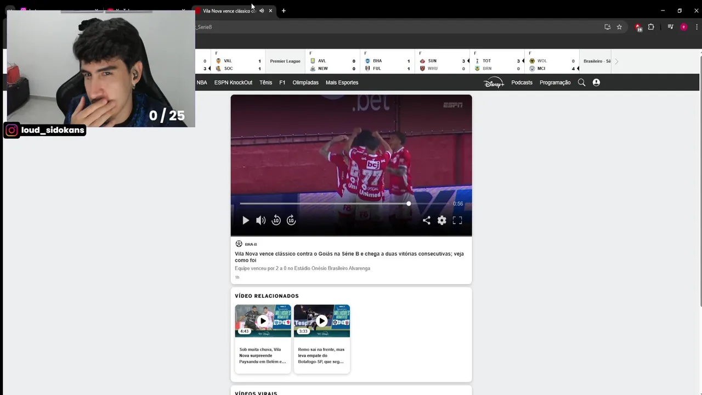Select Premier League scoreboard label
The height and width of the screenshot is (395, 702).
tap(285, 61)
